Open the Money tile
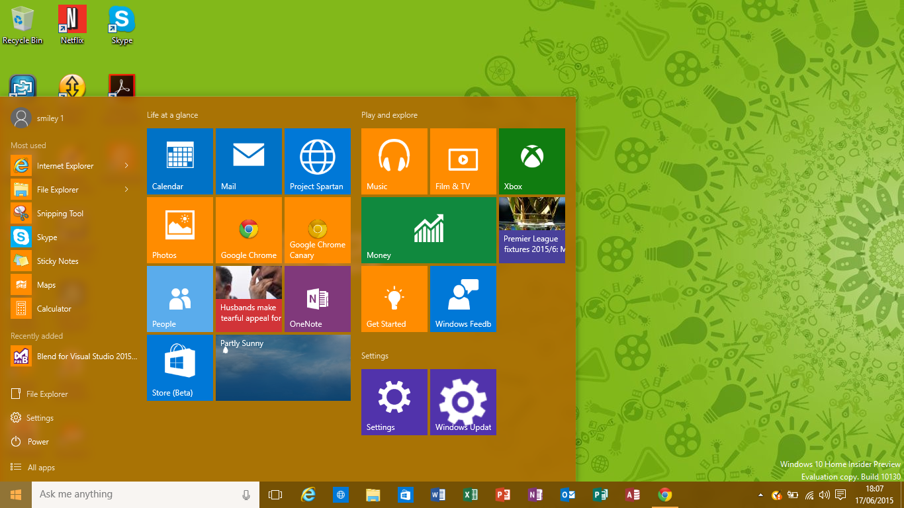Image resolution: width=904 pixels, height=508 pixels. pyautogui.click(x=429, y=230)
